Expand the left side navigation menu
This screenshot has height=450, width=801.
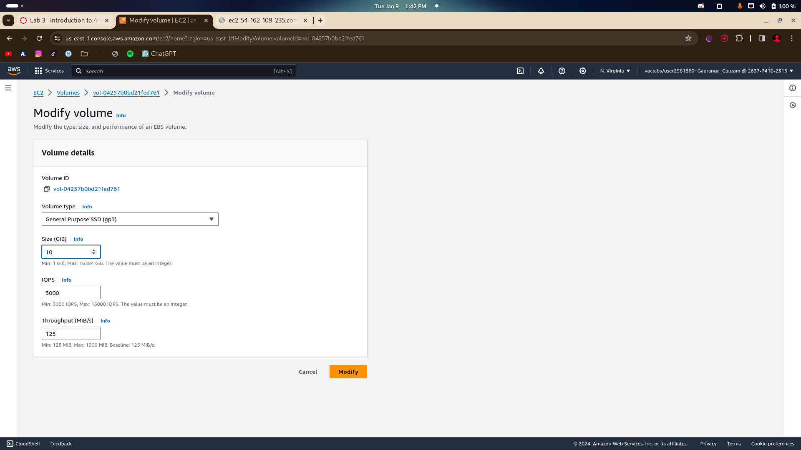pos(8,88)
